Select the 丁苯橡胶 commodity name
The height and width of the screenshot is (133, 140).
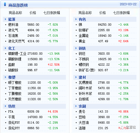(x=15, y=88)
